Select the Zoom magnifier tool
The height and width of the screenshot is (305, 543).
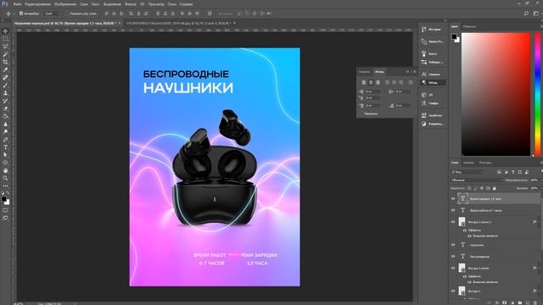click(x=5, y=178)
